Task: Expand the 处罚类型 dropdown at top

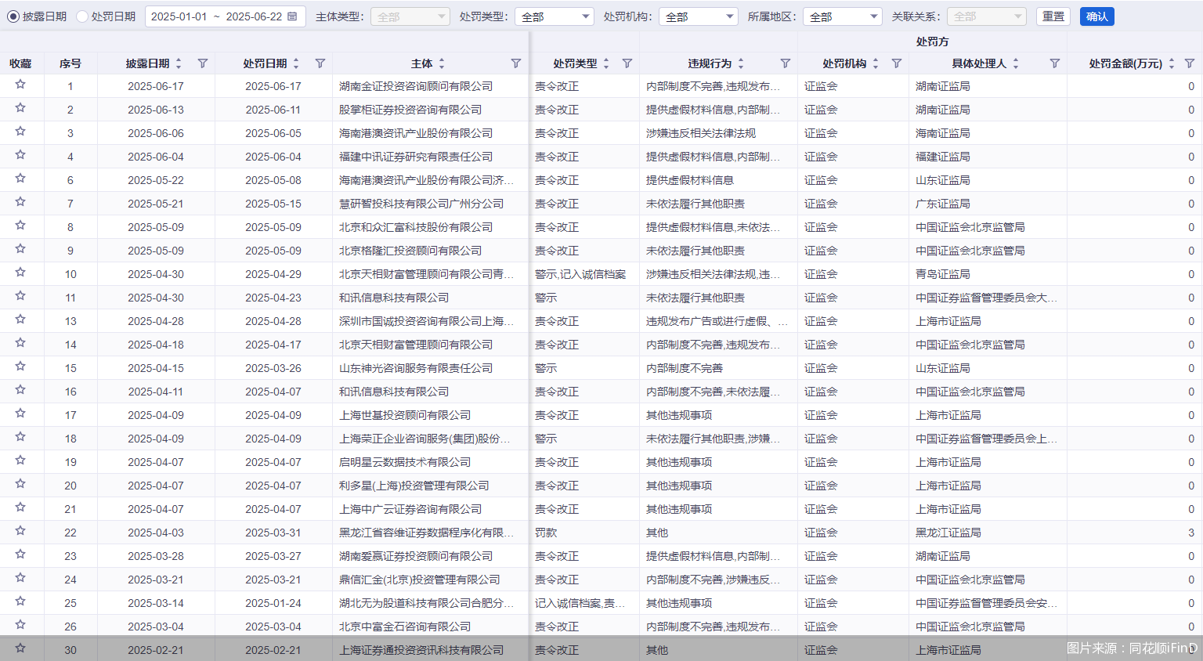Action: click(x=555, y=16)
